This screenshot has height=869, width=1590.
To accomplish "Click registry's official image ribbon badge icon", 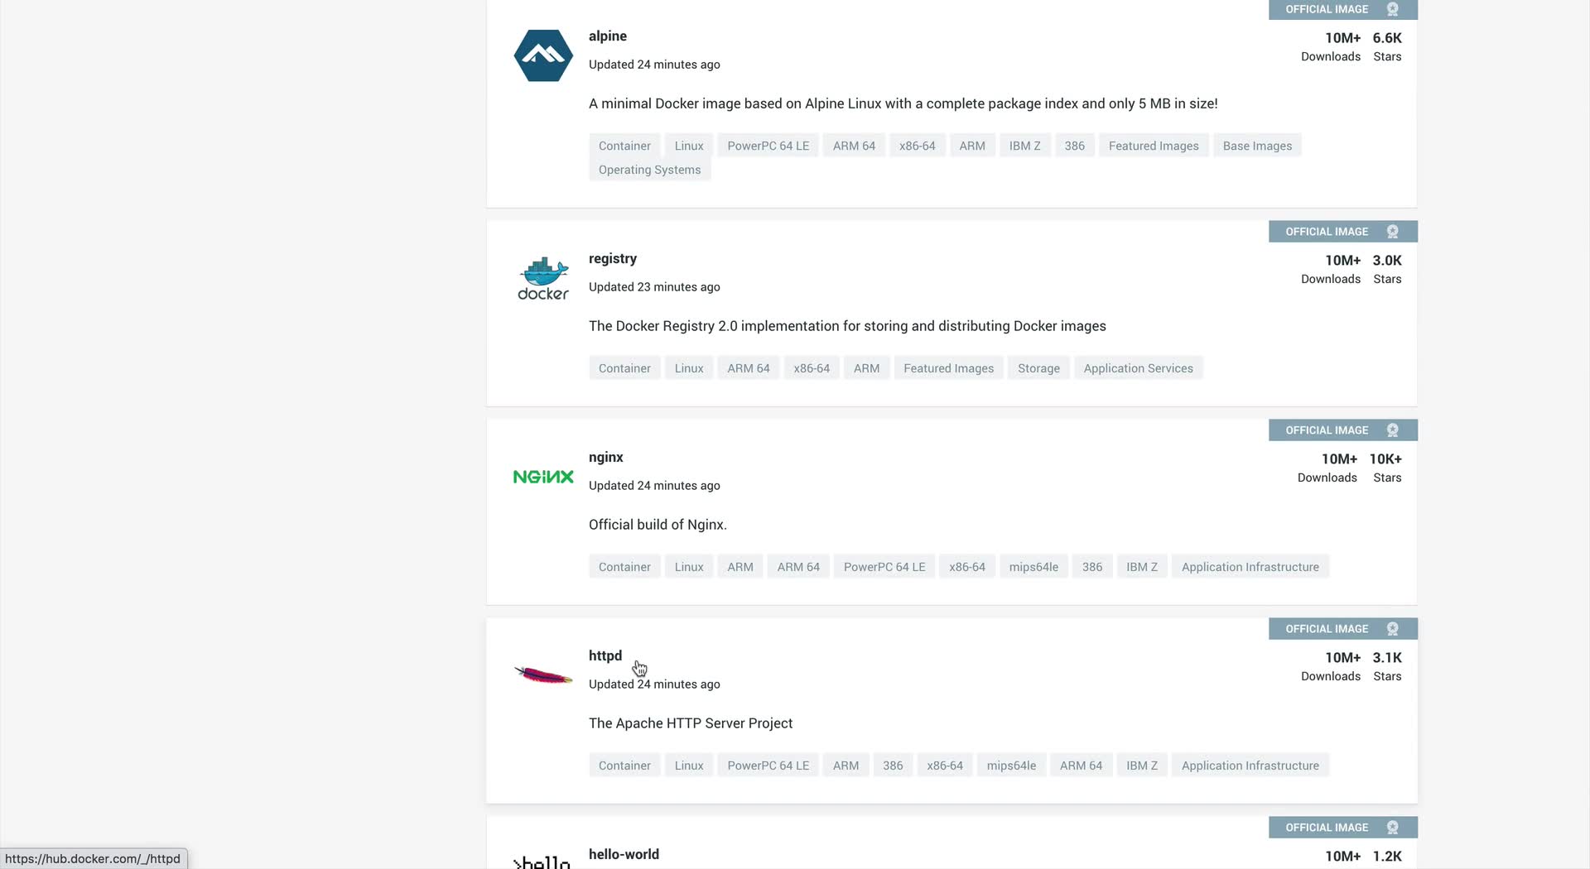I will [1393, 232].
